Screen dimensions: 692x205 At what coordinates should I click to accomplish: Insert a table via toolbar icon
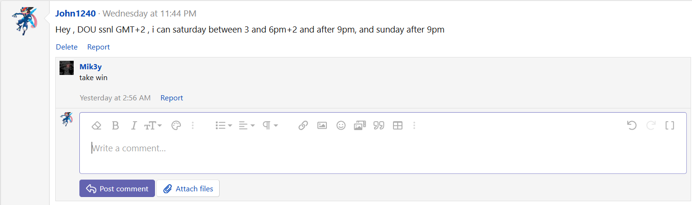398,125
